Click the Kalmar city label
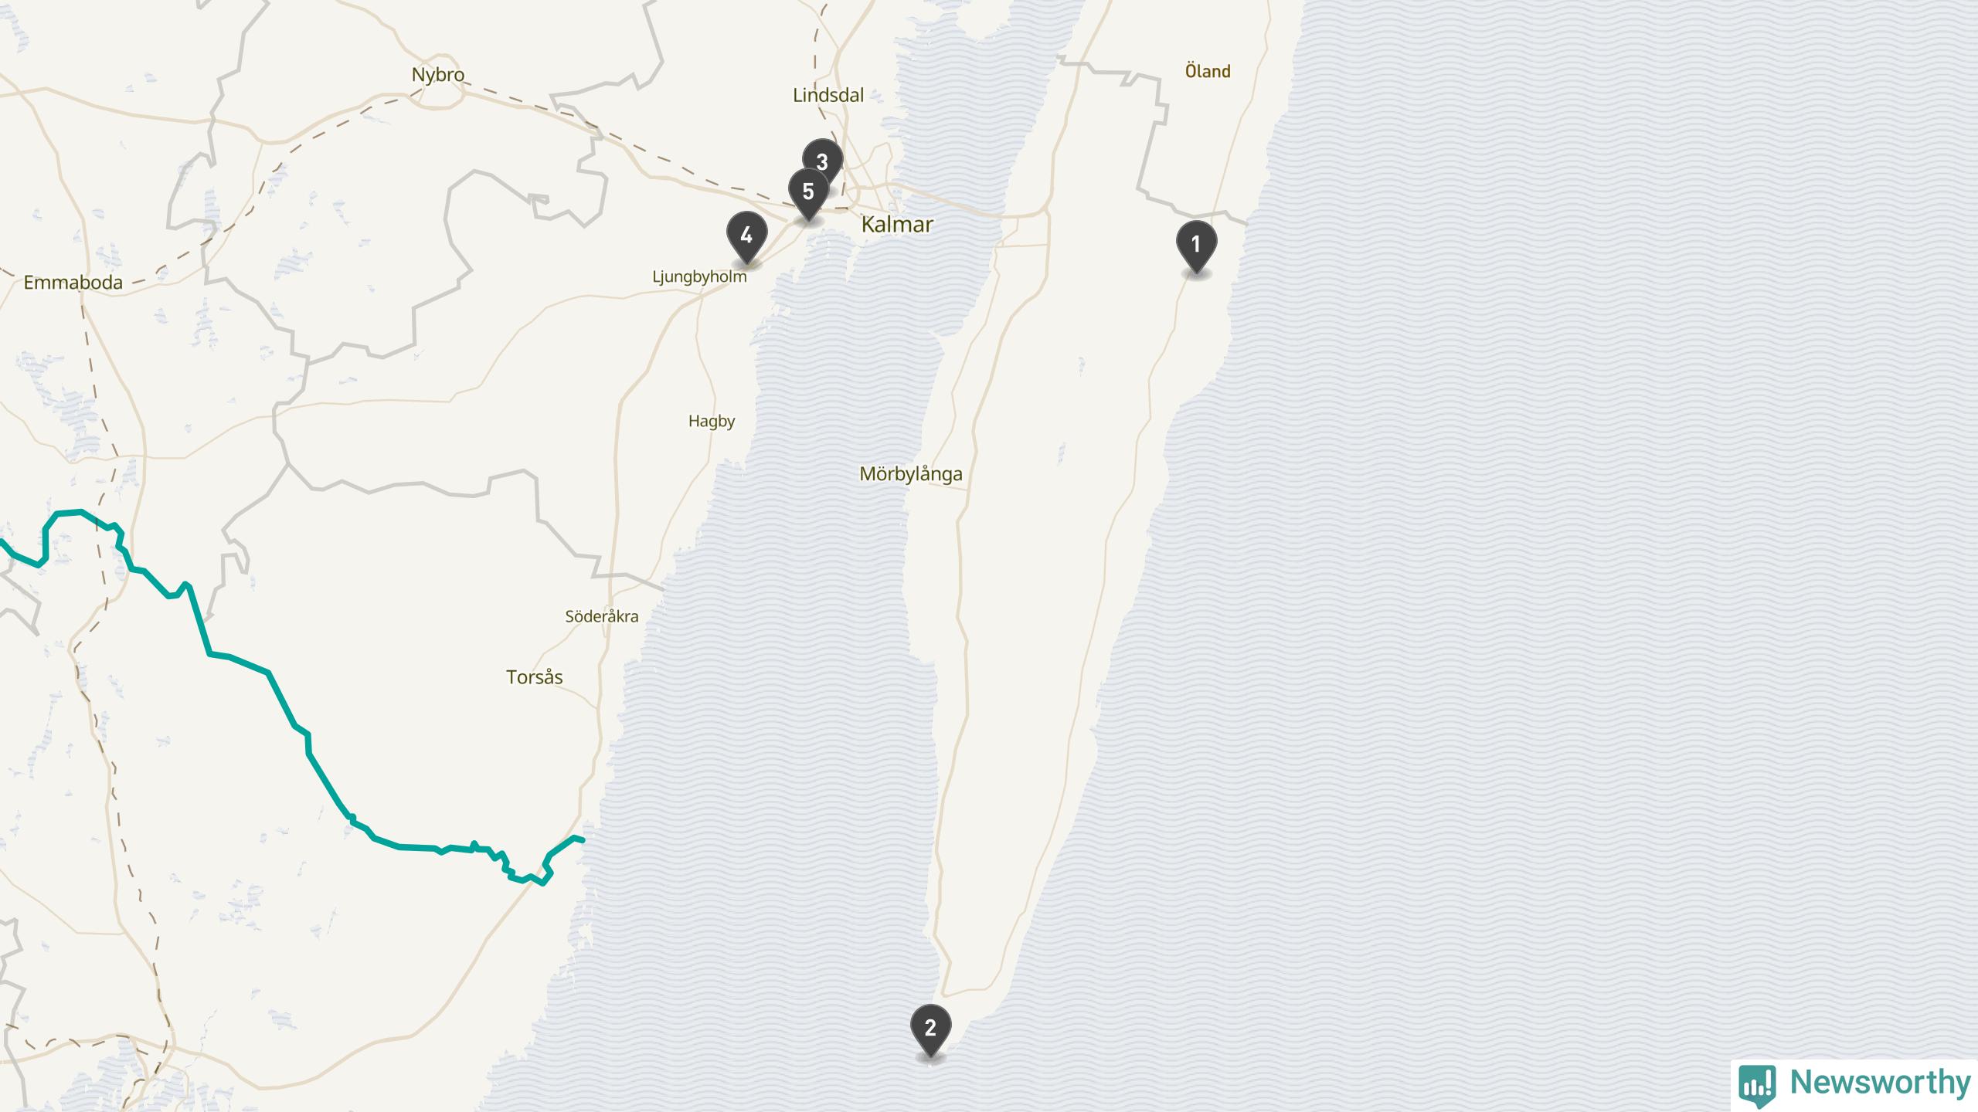1978x1112 pixels. pyautogui.click(x=897, y=225)
